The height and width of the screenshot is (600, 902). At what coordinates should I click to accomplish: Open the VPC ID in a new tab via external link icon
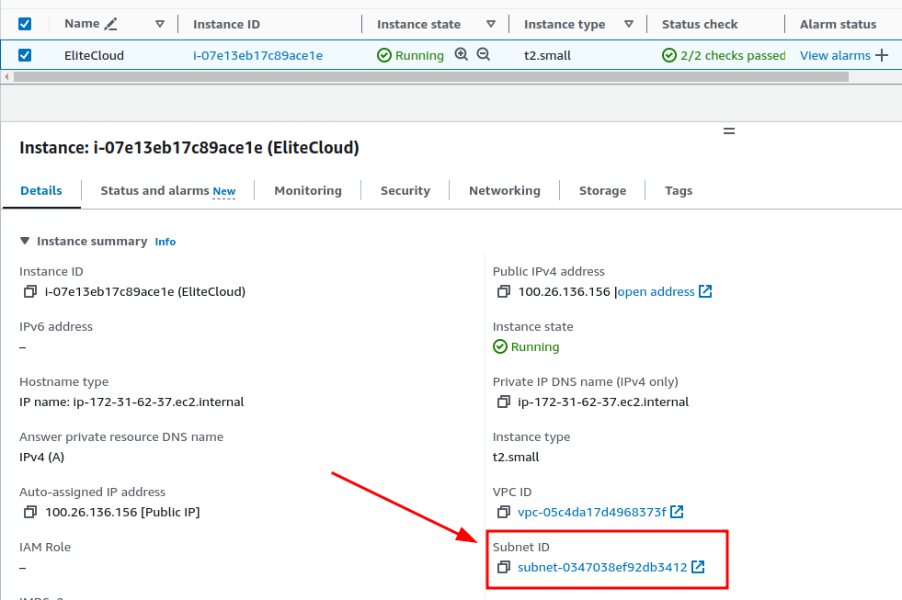pos(677,512)
